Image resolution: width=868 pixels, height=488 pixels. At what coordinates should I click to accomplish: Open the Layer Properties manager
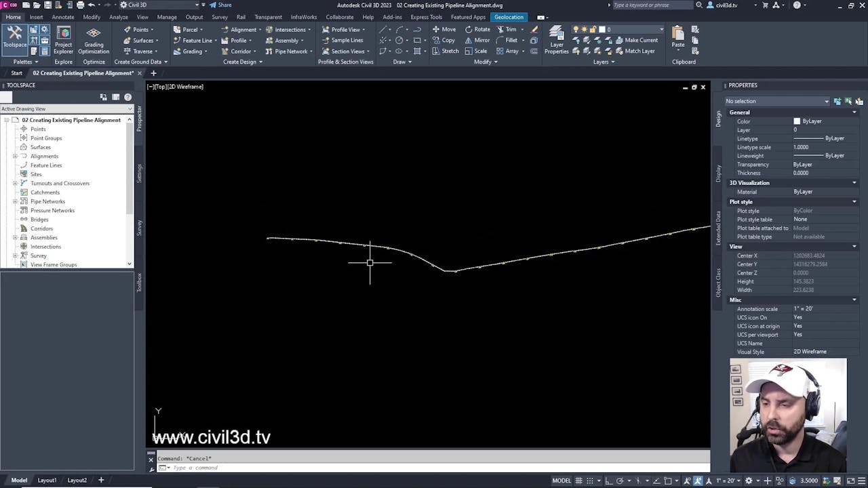pos(556,41)
